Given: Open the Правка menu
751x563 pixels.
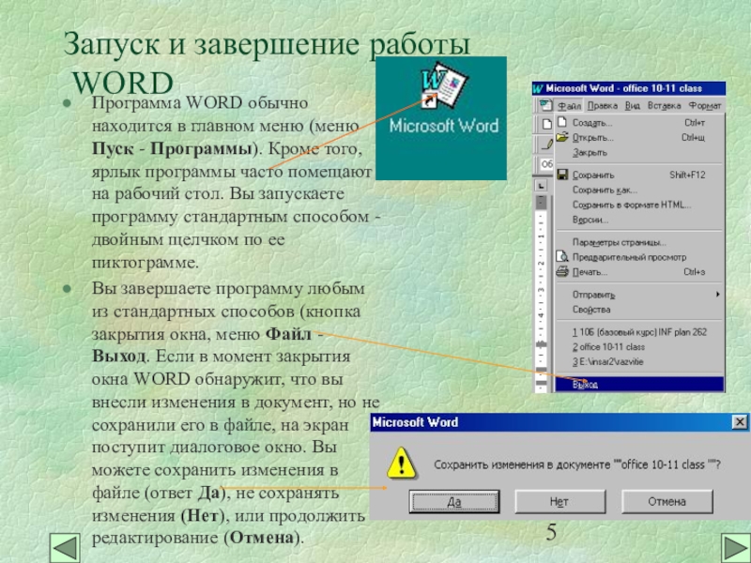Looking at the screenshot, I should [603, 106].
